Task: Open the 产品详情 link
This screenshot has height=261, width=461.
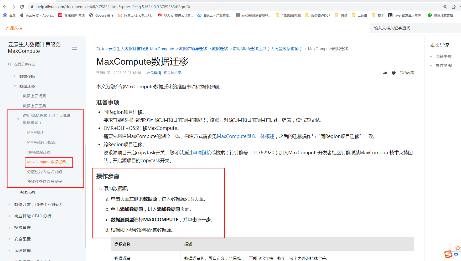Action: click(x=154, y=73)
